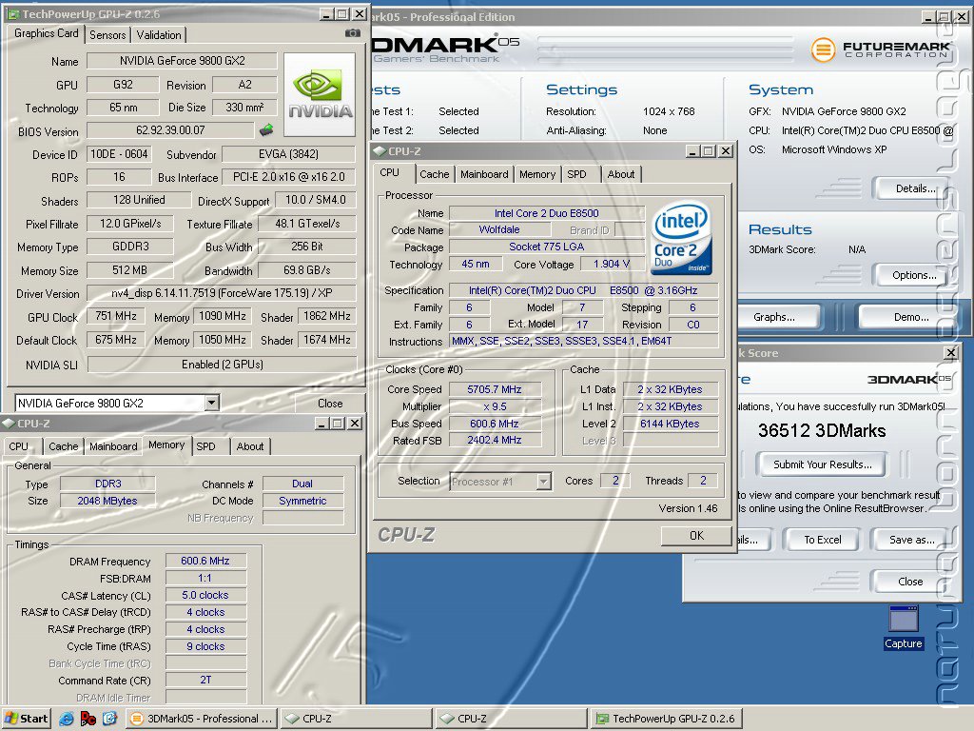Click the BIOS save chip icon in GPU-Z
The image size is (974, 731).
(x=266, y=129)
